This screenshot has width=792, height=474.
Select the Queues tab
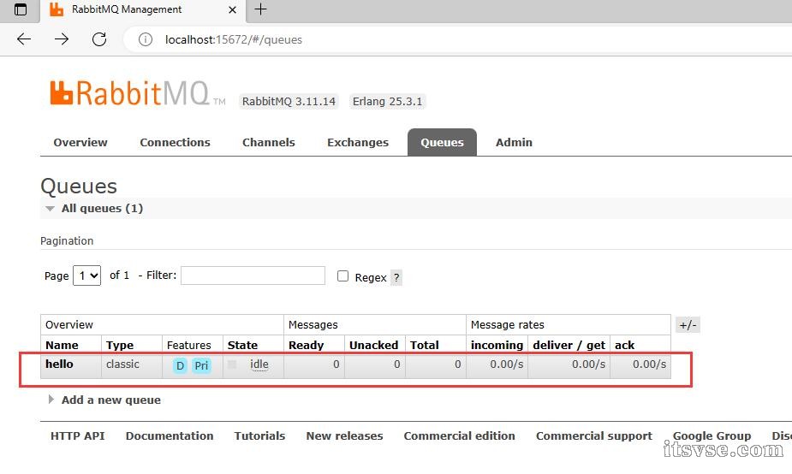tap(442, 142)
